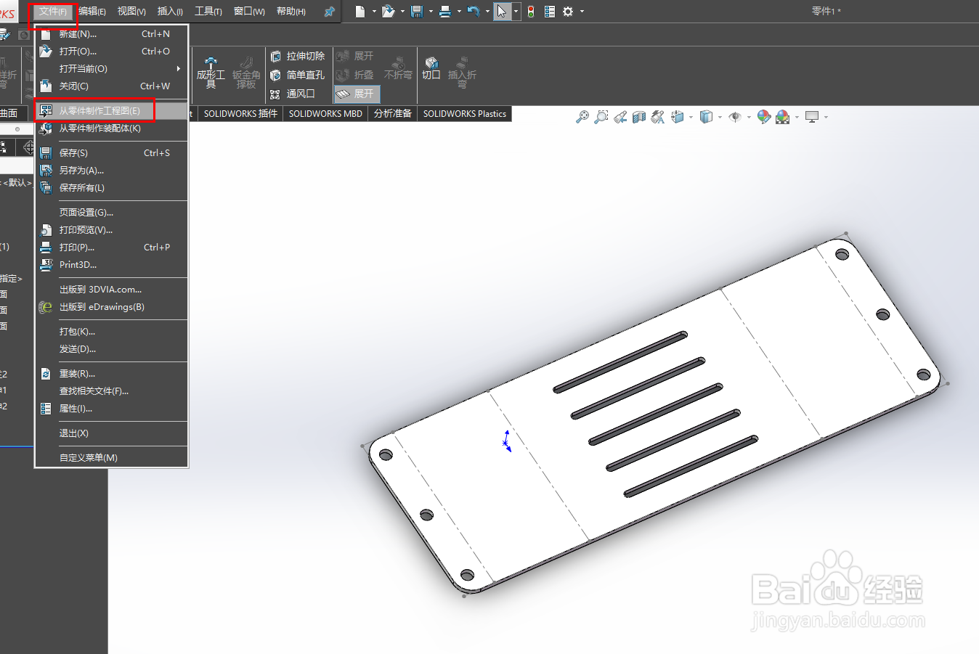Viewport: 979px width, 654px height.
Task: Open the 文件(F) menu
Action: click(53, 11)
